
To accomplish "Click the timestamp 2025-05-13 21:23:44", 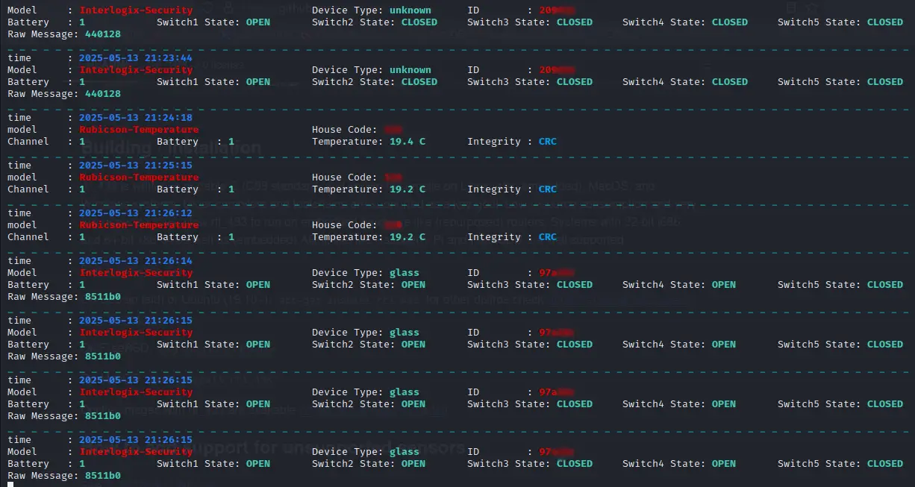I will (136, 58).
